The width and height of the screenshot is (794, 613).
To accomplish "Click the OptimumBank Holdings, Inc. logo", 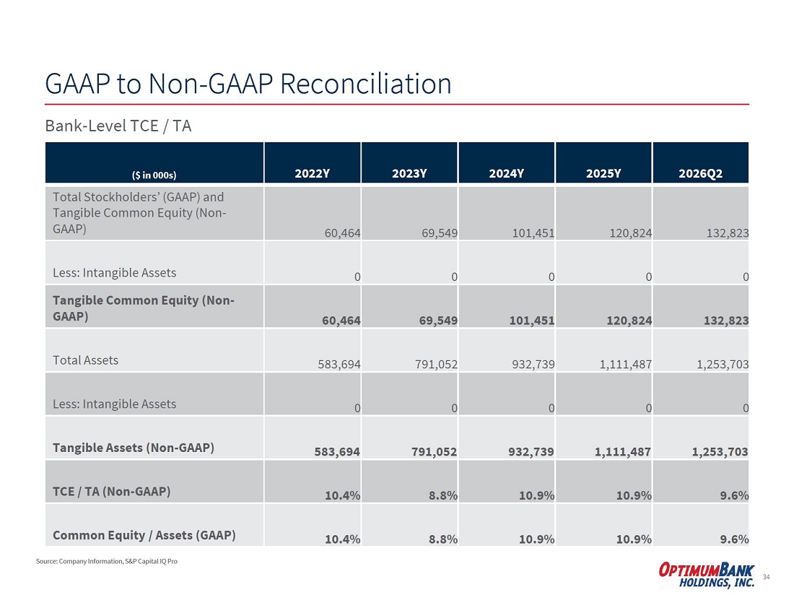I will click(x=707, y=575).
